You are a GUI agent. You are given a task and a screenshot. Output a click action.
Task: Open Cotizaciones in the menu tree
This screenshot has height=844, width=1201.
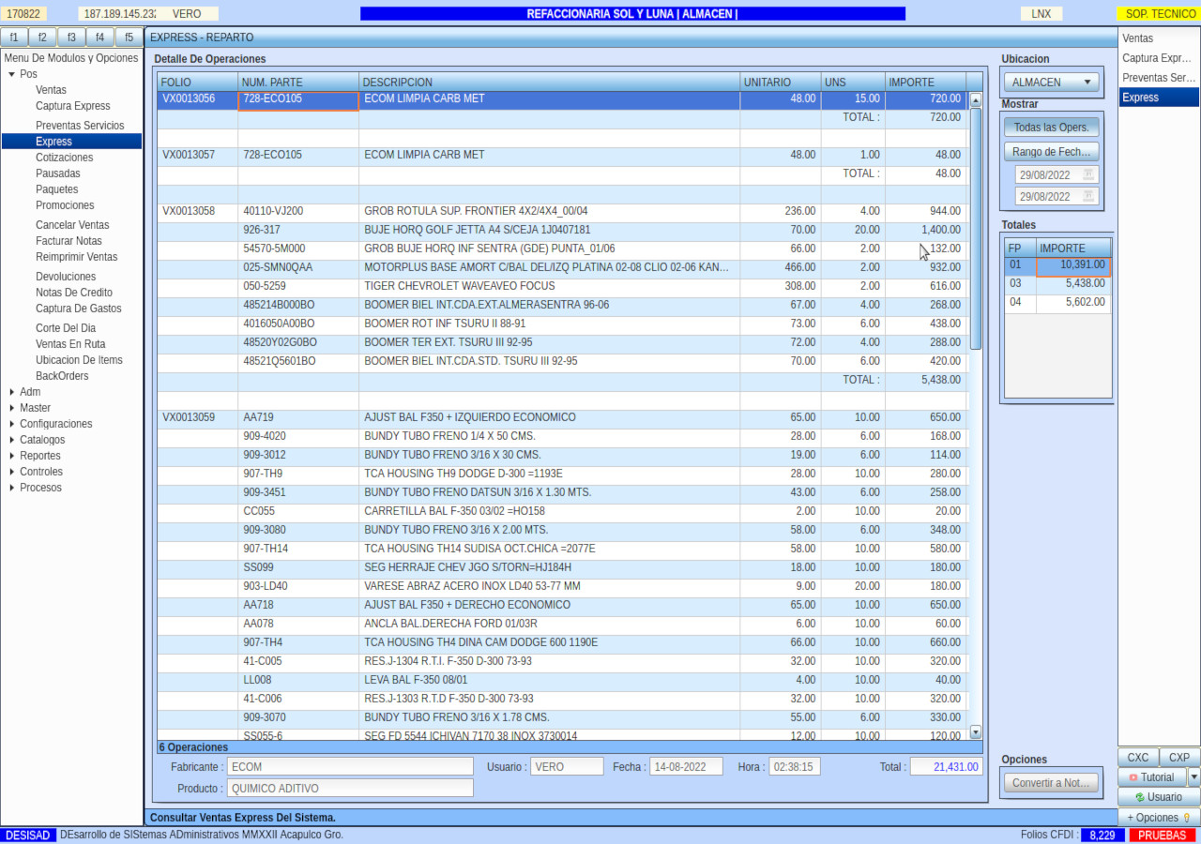pos(65,158)
